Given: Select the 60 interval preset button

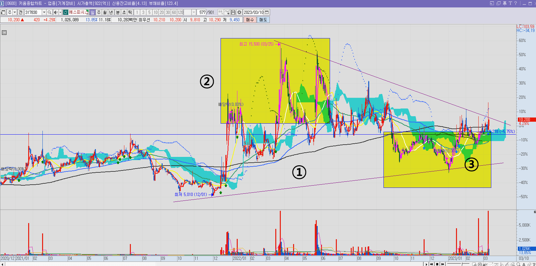Looking at the screenshot, I should (174, 12).
